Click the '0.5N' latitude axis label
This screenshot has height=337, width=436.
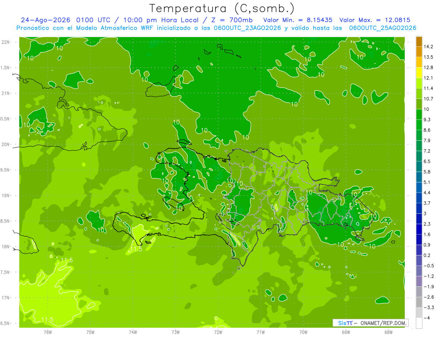pyautogui.click(x=5, y=119)
